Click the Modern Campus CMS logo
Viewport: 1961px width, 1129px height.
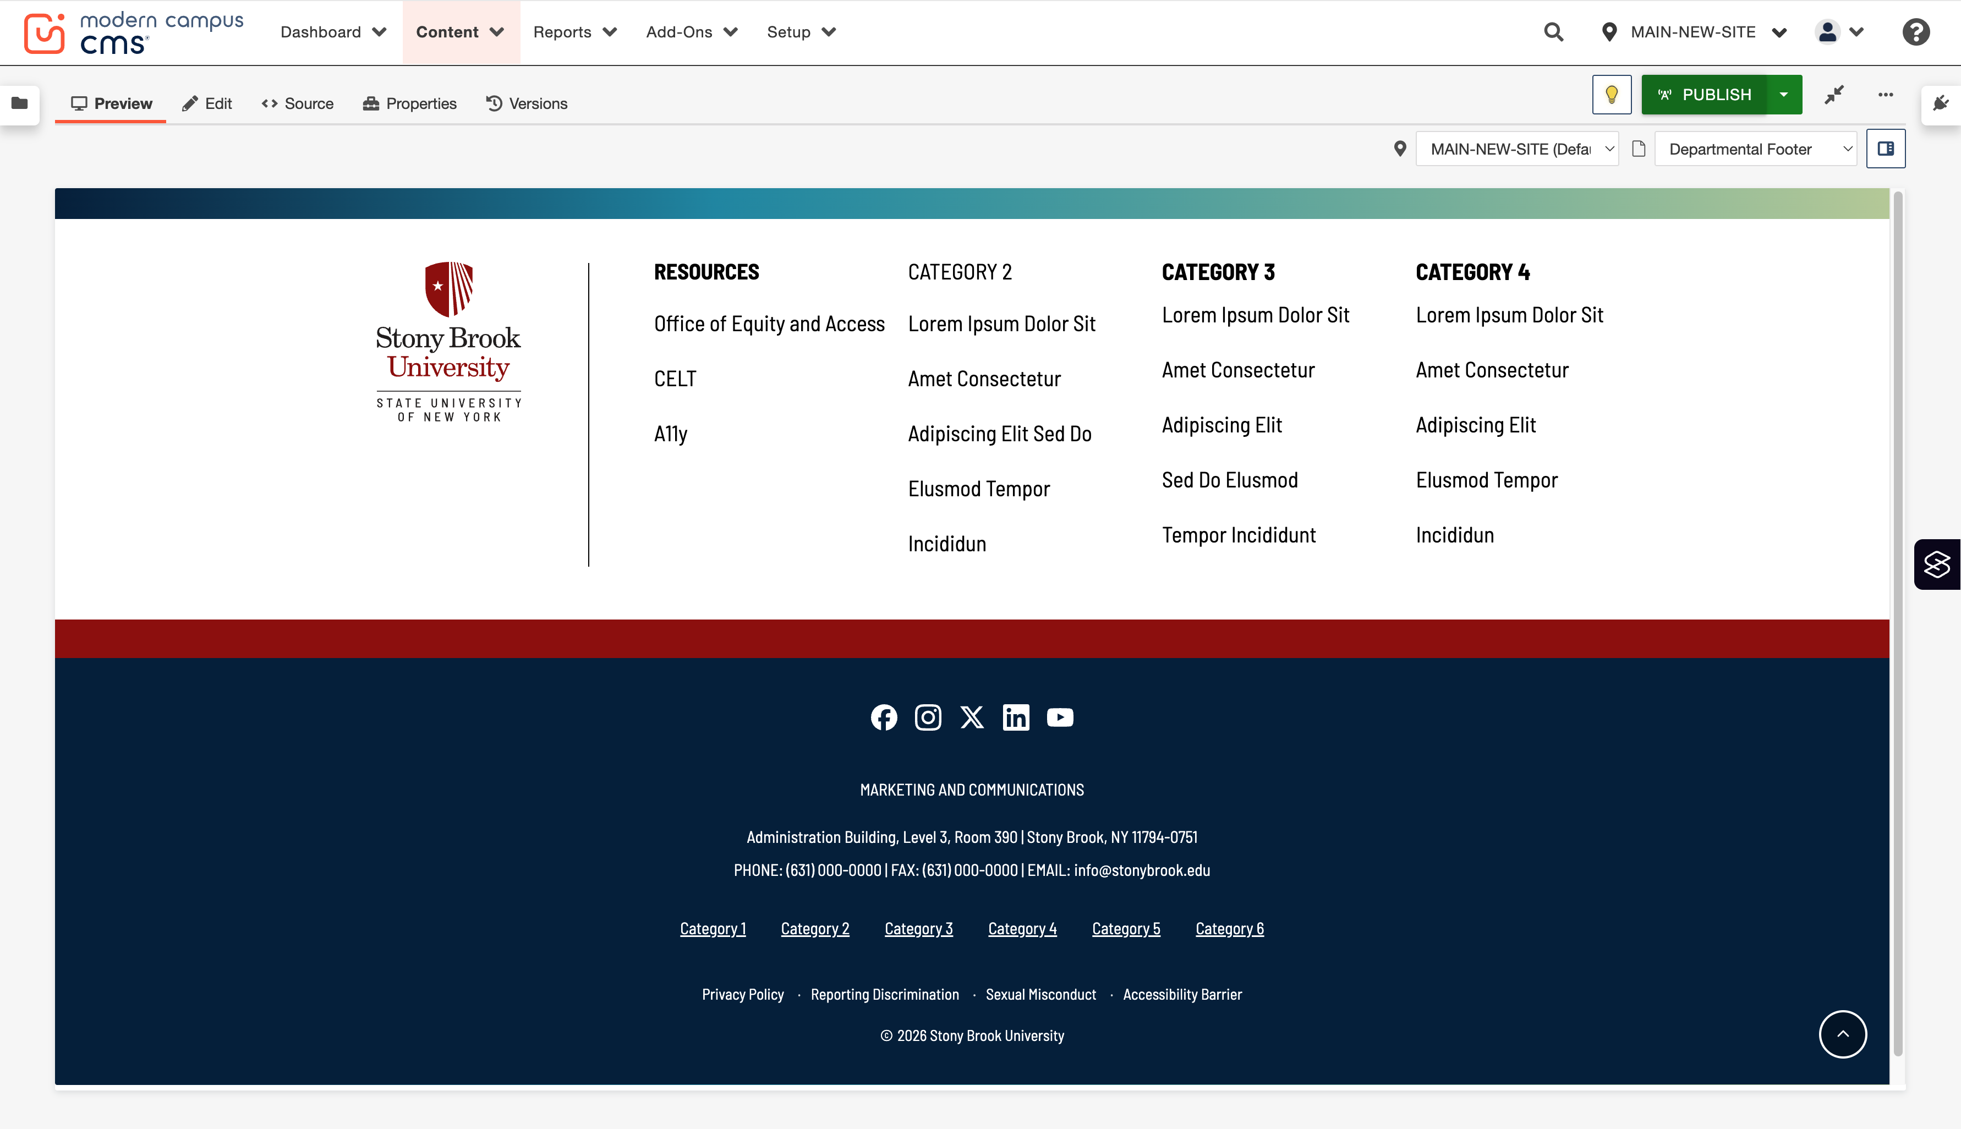pos(133,32)
